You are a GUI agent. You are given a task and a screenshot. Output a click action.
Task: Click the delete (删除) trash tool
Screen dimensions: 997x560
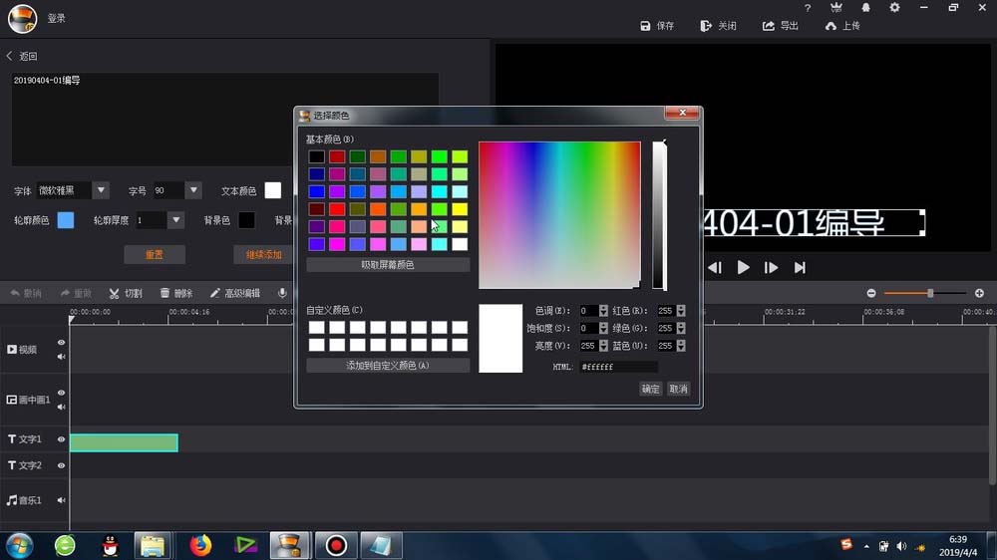[176, 293]
